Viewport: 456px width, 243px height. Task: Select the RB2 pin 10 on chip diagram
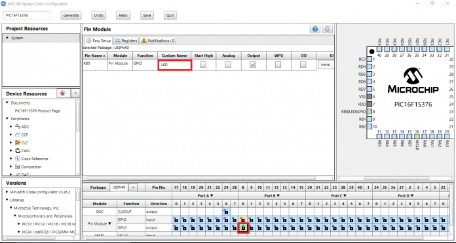pyautogui.click(x=370, y=127)
